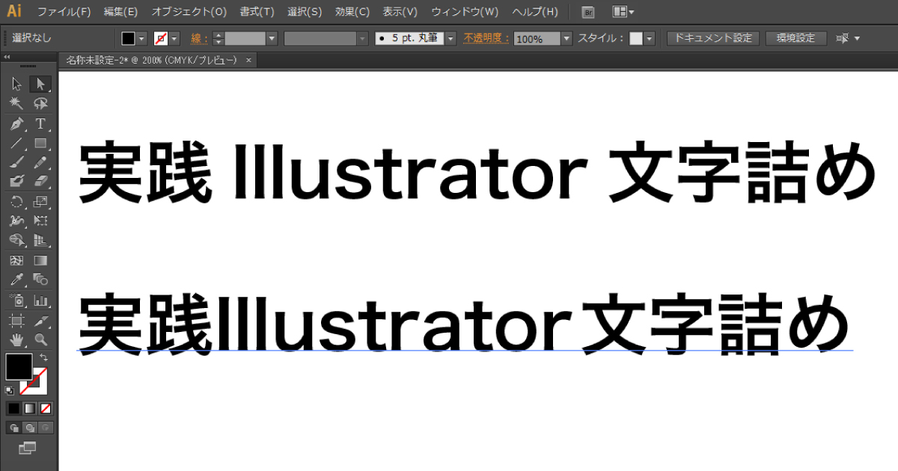Screen dimensions: 898x471
Task: Change Screen Mode at toolbar bottom
Action: tap(27, 448)
